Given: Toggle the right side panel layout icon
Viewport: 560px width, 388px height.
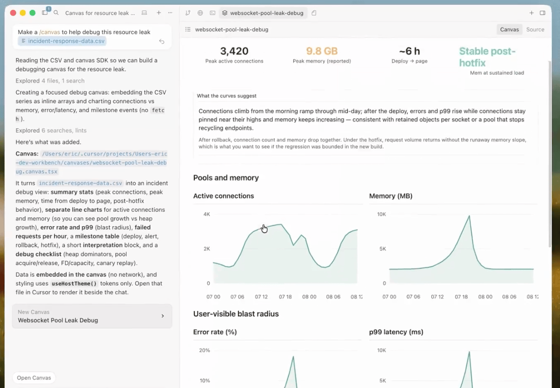Looking at the screenshot, I should coord(542,13).
